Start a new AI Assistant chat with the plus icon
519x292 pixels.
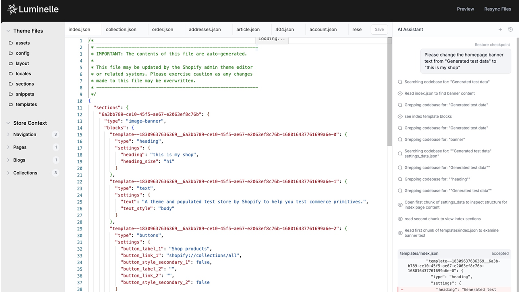[x=501, y=29]
